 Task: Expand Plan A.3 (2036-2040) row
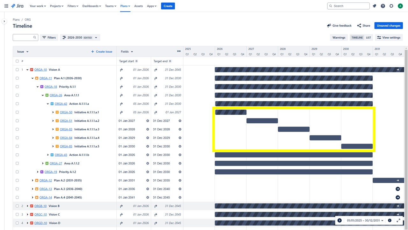33,189
